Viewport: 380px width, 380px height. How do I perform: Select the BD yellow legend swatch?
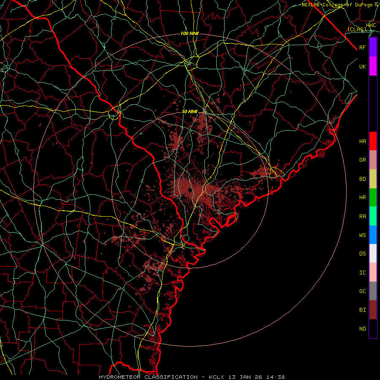point(373,179)
